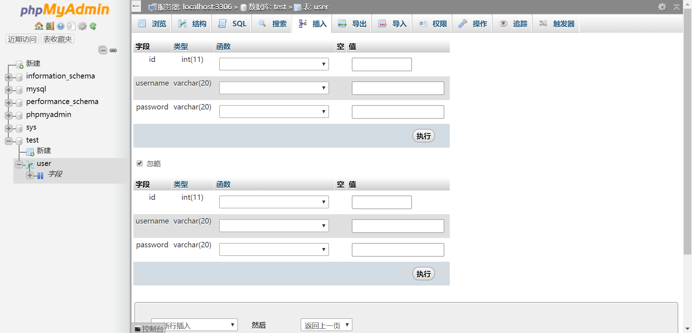Open the blue question mark documentation icon
Screen dimensions: 692x333
(x=61, y=26)
